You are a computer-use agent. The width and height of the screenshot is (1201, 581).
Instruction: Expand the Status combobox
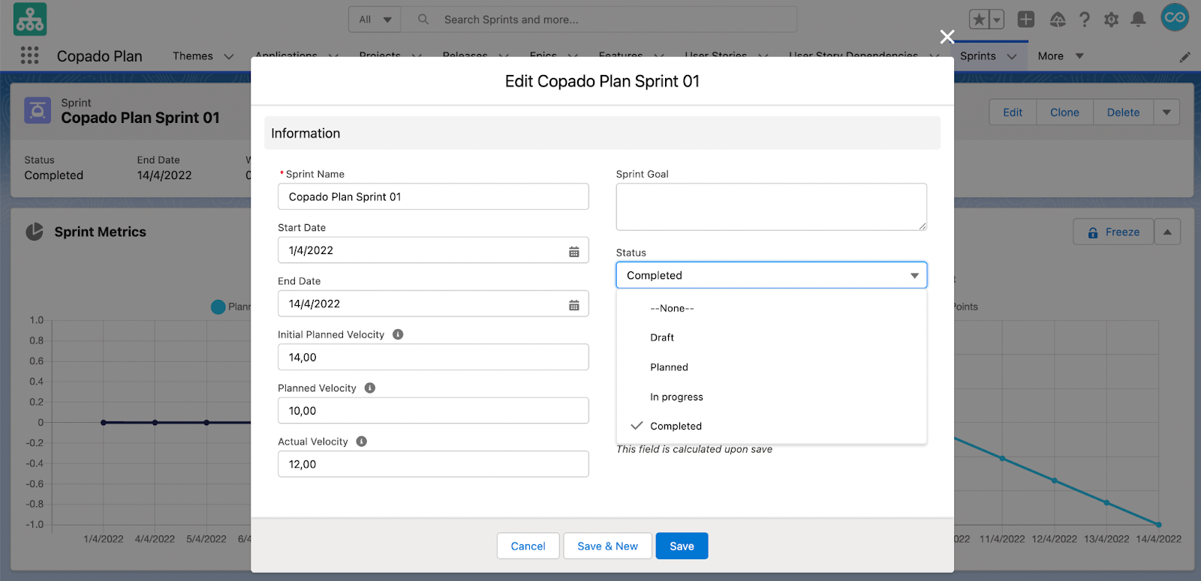coord(772,275)
